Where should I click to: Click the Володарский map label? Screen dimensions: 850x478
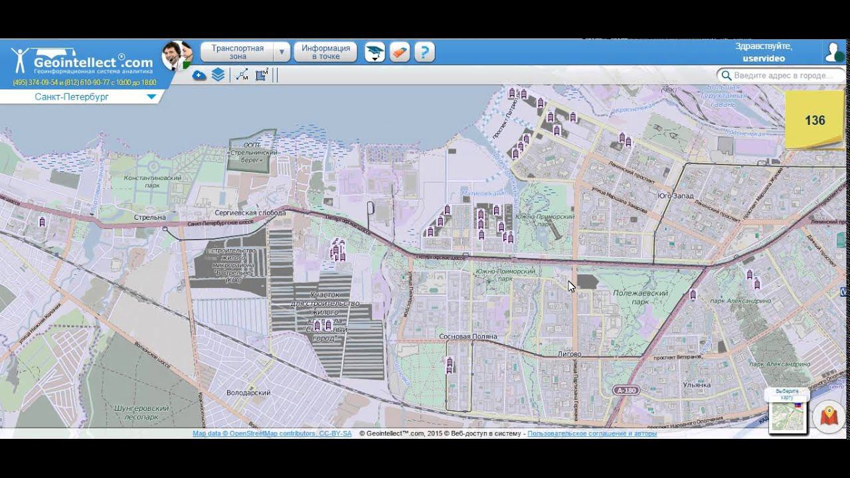248,393
